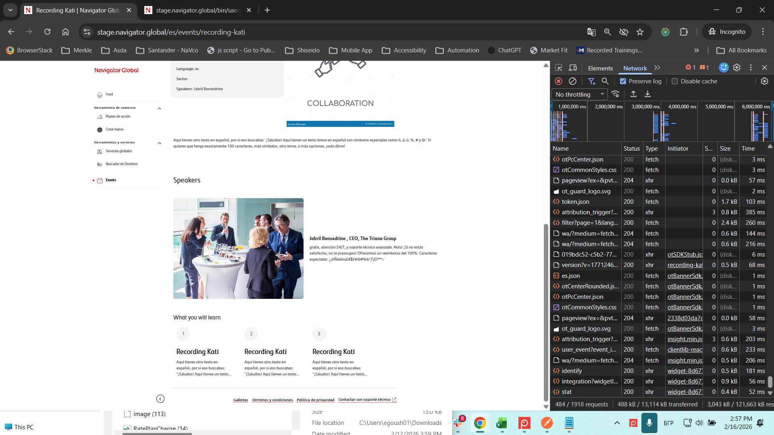Show more DevTools tabs chevron
Image resolution: width=774 pixels, height=435 pixels.
[657, 68]
